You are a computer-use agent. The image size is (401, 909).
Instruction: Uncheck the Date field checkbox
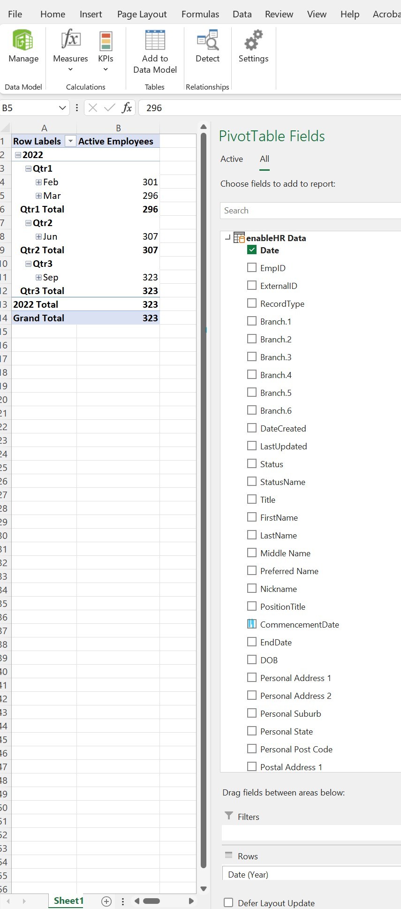point(252,250)
